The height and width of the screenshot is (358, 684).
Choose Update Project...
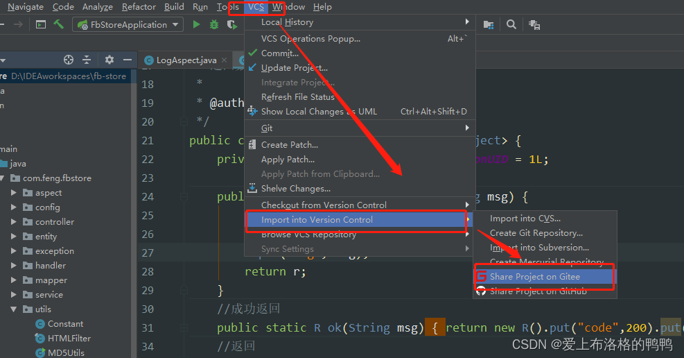360,68
